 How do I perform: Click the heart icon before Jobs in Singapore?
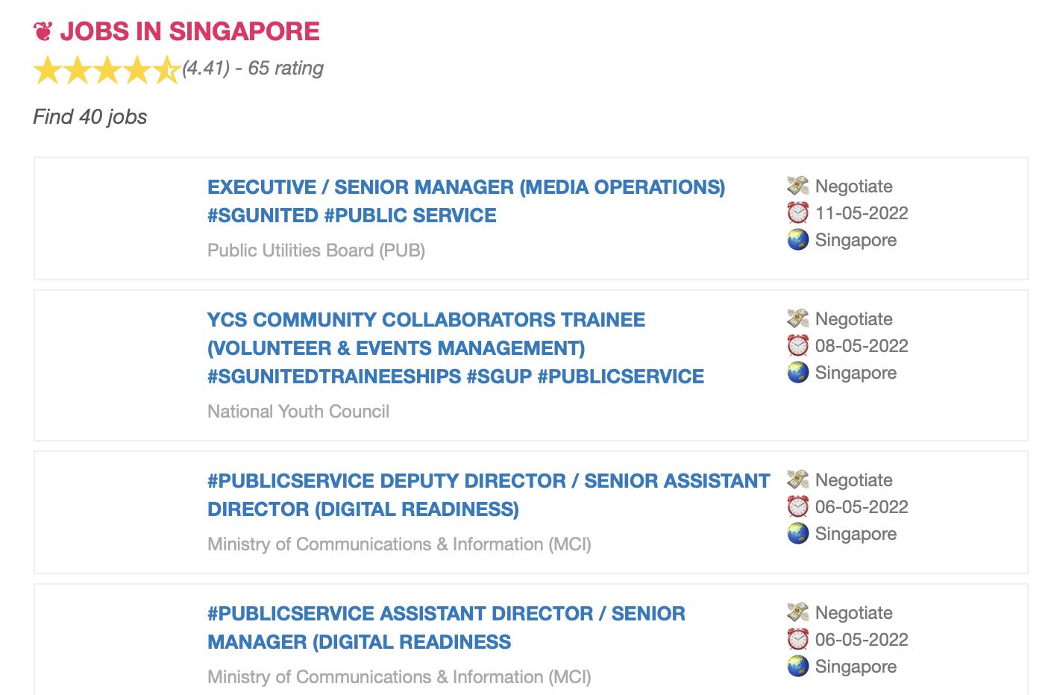click(43, 31)
